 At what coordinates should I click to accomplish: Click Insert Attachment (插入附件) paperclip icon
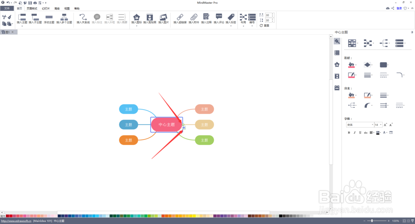(194, 17)
